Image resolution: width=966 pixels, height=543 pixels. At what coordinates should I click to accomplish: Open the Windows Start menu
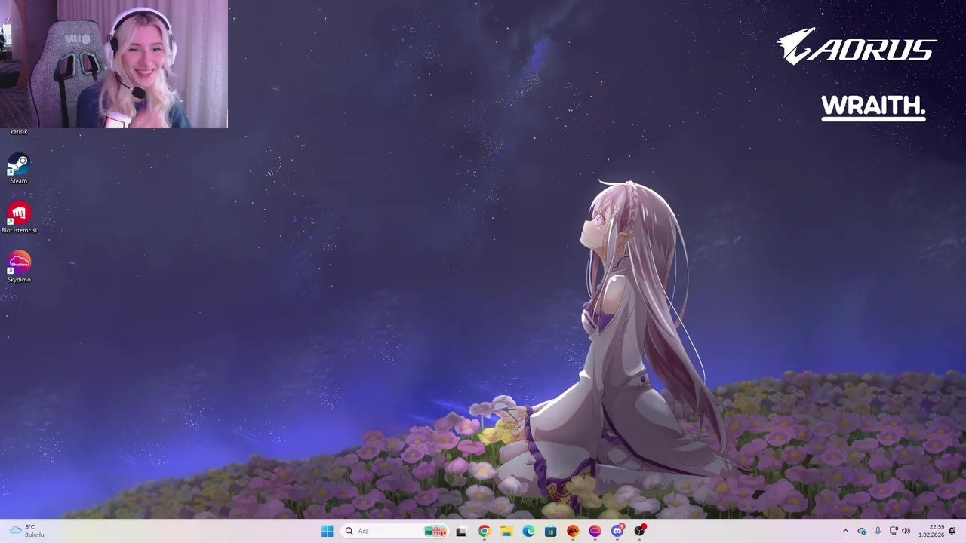(x=327, y=531)
